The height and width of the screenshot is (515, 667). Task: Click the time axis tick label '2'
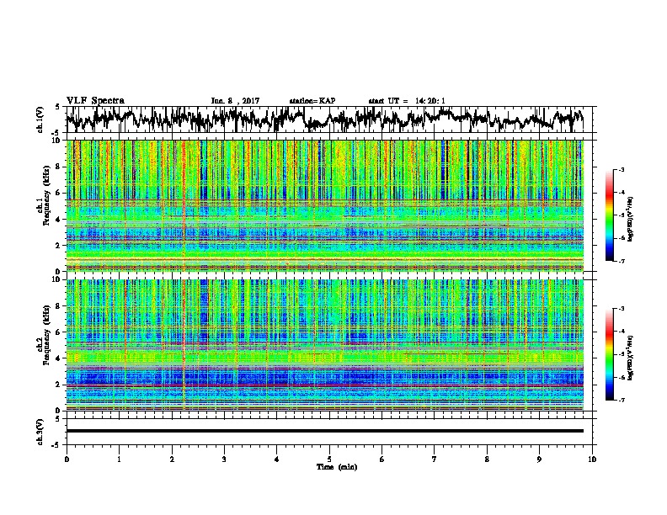coord(172,459)
